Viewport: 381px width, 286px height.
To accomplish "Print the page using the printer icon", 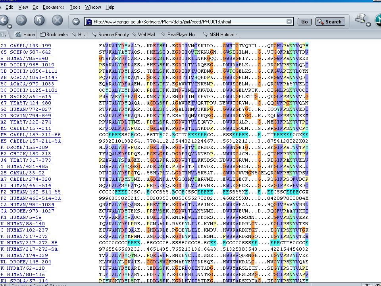I will 361,19.
